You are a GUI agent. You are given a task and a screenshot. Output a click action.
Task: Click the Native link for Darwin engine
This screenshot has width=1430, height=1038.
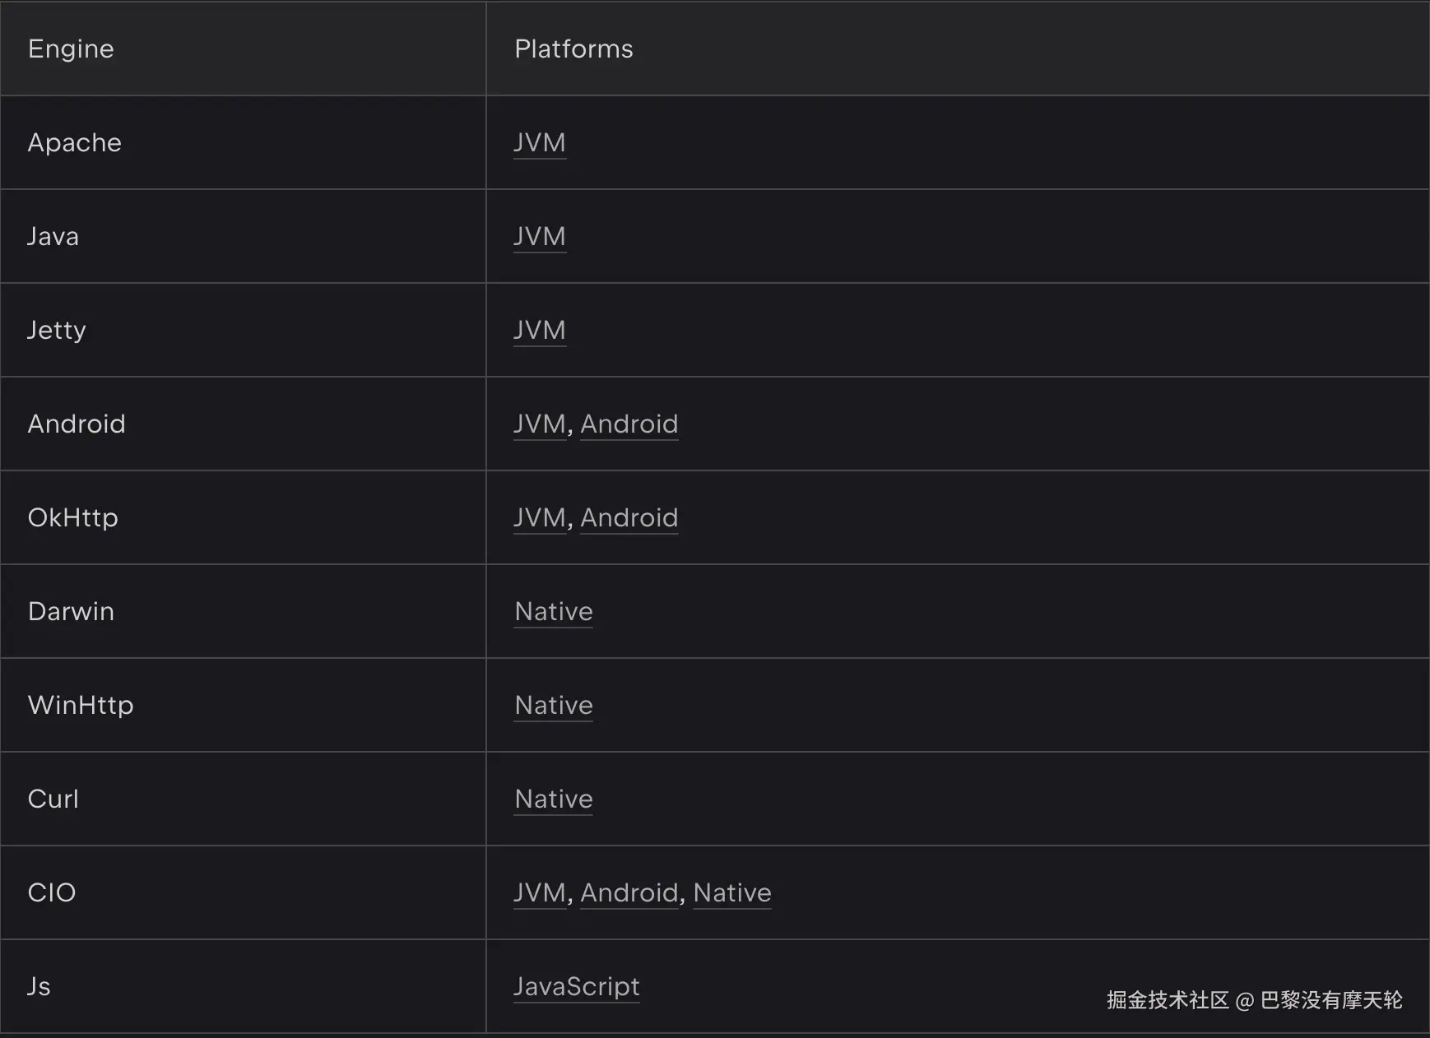554,612
